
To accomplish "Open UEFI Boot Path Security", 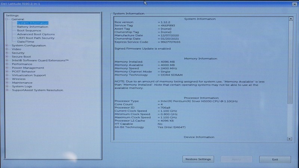I will [x=36, y=38].
